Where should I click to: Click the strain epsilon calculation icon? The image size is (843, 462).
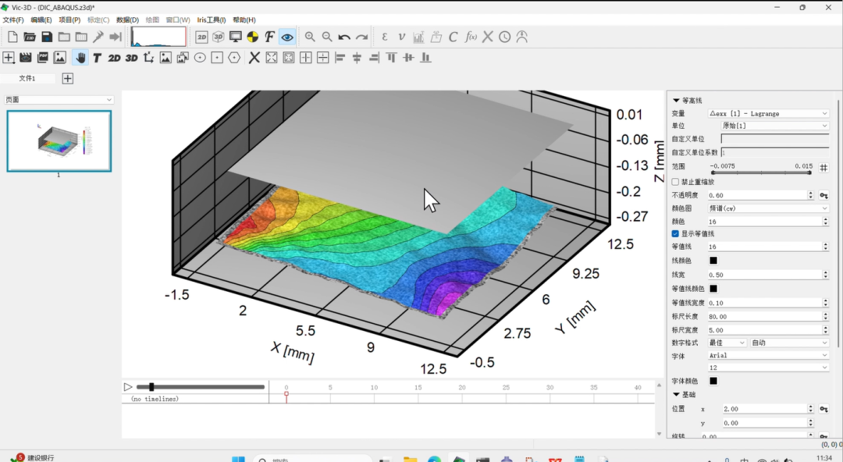384,37
